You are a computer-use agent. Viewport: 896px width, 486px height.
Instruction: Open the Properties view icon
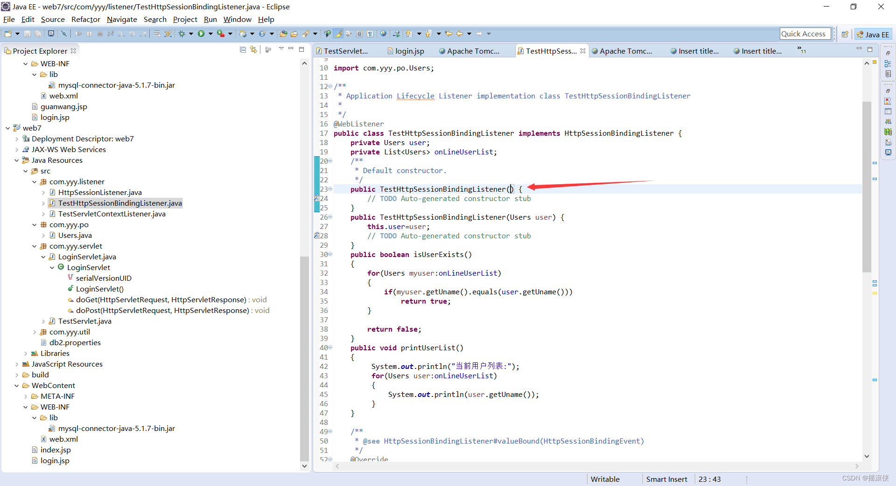click(888, 111)
